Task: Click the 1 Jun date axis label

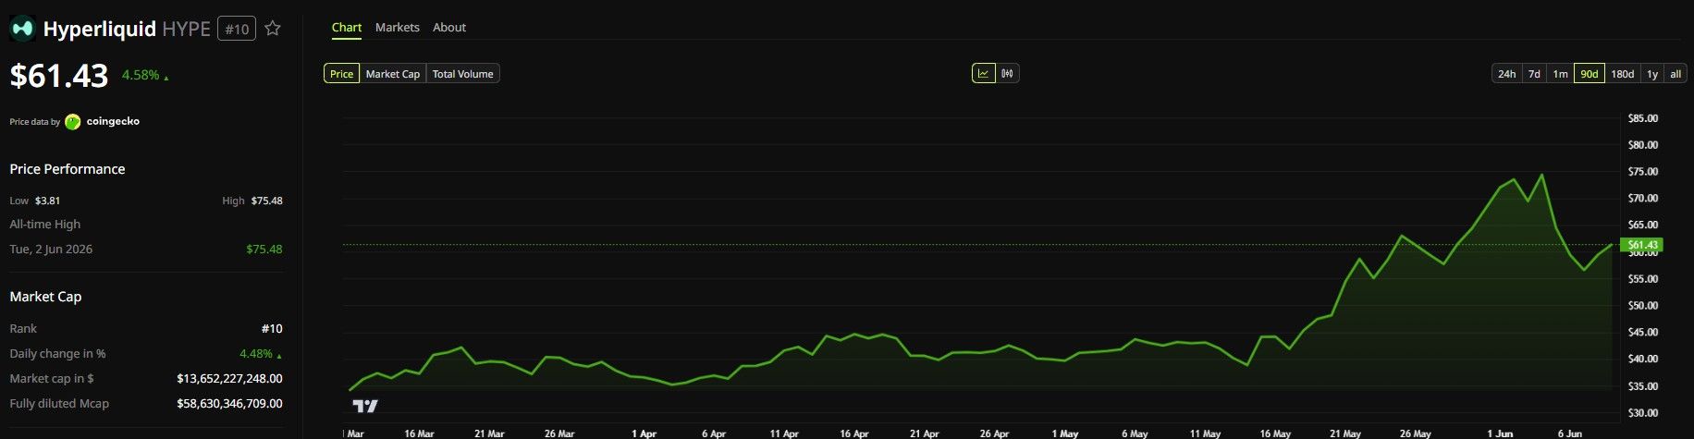Action: 1500,433
